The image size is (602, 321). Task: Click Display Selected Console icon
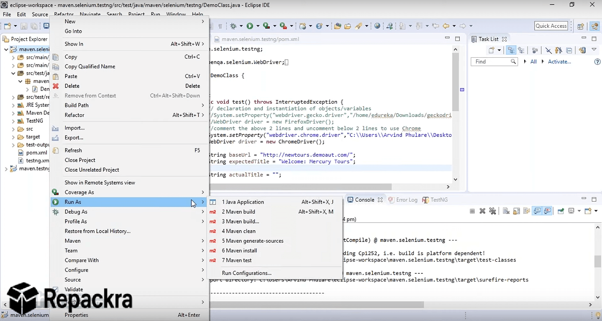571,211
